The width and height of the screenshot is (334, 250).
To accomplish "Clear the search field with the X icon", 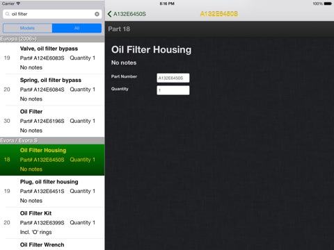I will tap(97, 14).
